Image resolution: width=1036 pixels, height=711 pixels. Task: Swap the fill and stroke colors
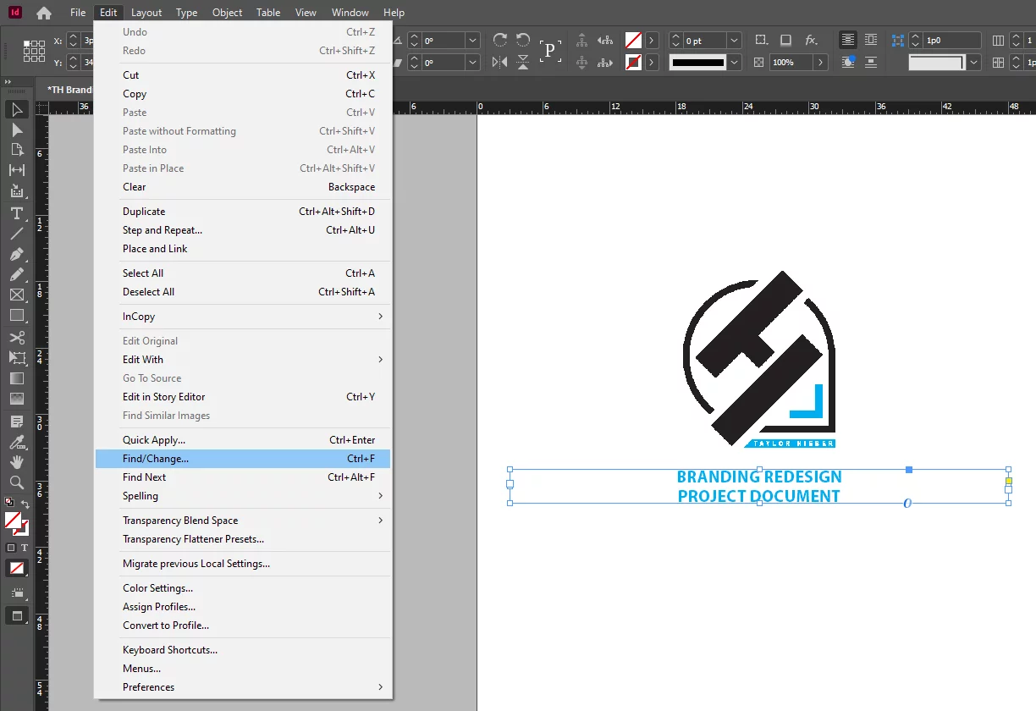[x=27, y=501]
